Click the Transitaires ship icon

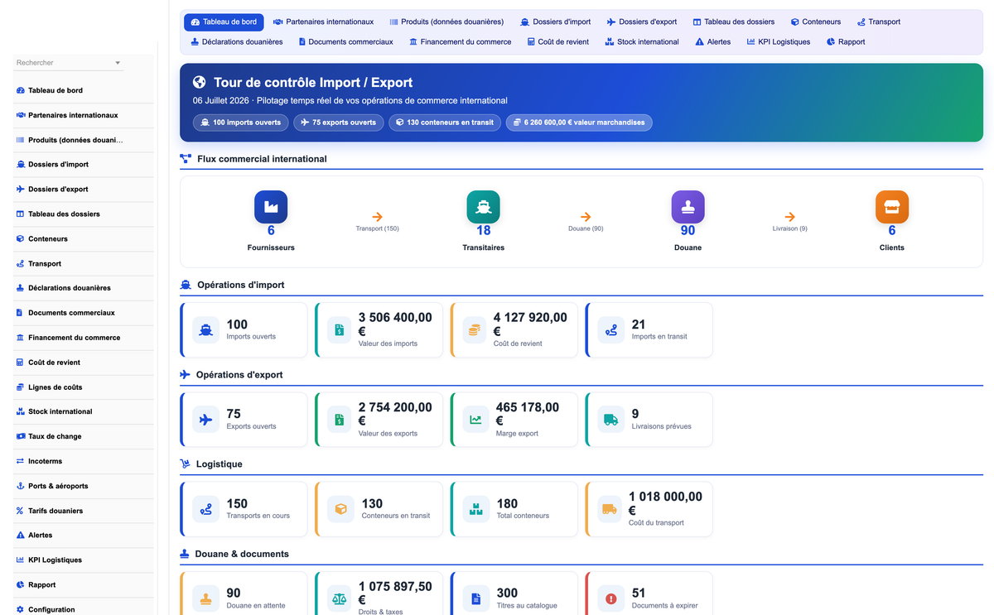[x=483, y=207]
